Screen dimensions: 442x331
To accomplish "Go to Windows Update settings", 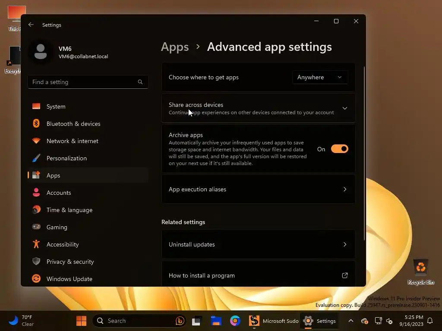I will 88,279.
